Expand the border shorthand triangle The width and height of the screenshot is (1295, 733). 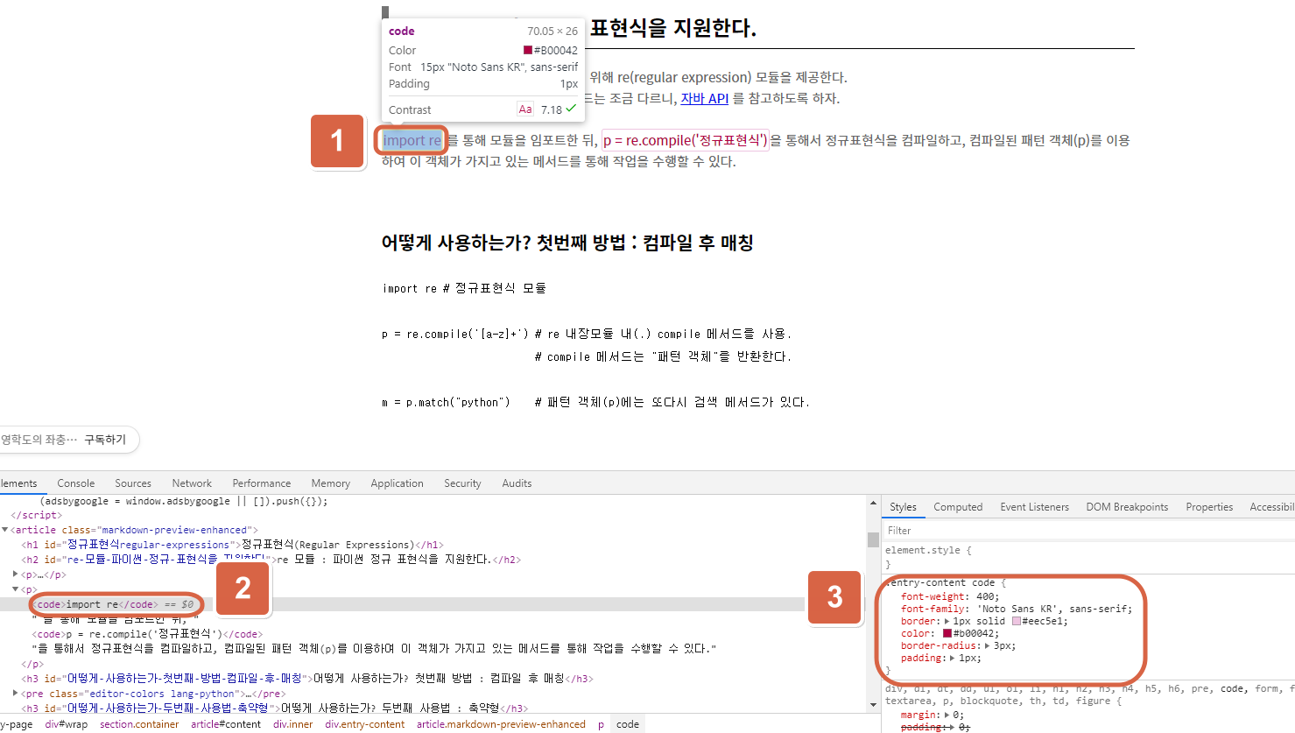(x=947, y=621)
